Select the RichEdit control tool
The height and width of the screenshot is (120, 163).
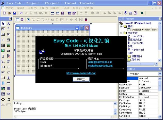(9, 56)
